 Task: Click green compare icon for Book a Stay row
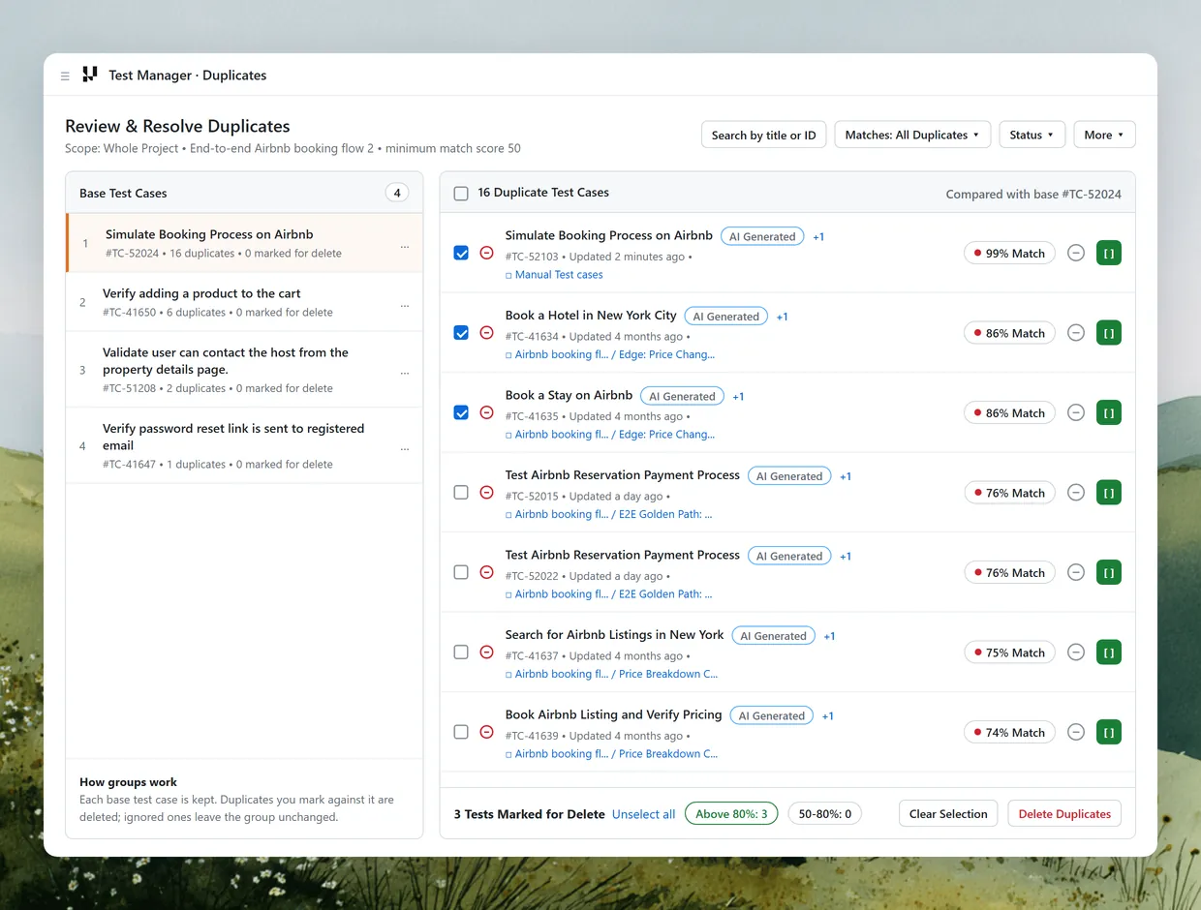[1109, 412]
